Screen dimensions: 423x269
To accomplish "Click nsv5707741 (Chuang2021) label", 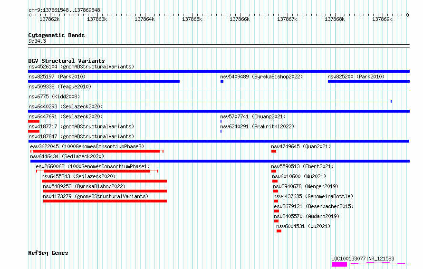I will (253, 116).
